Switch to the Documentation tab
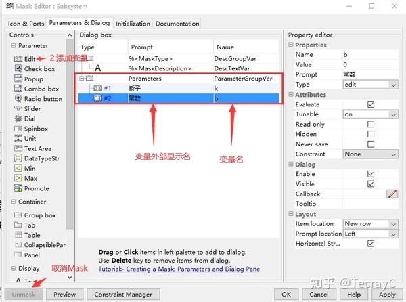 point(177,24)
